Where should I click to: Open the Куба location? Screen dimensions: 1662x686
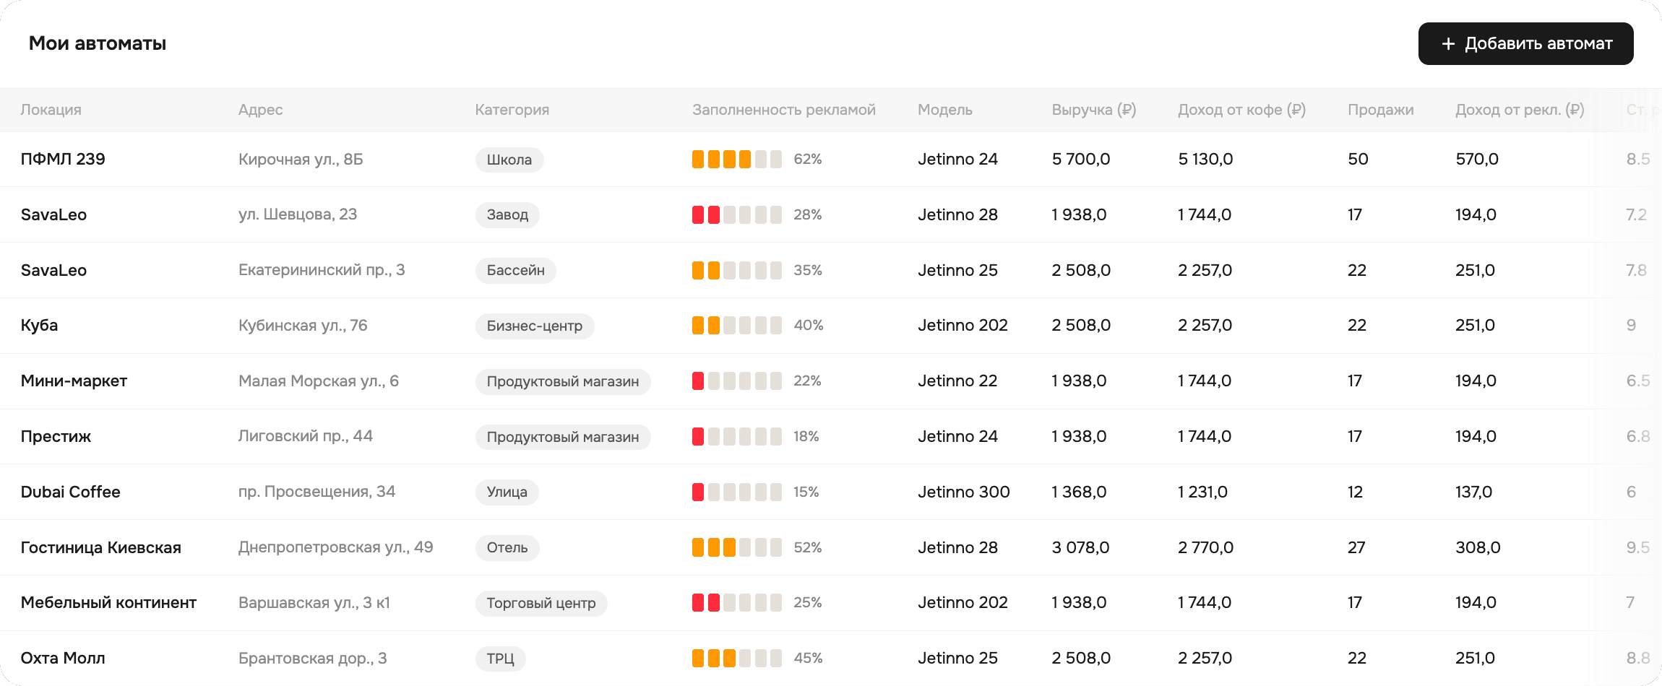(39, 325)
